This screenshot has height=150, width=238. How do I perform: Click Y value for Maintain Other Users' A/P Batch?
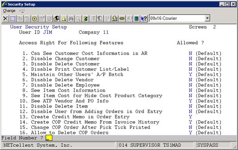click(x=190, y=74)
